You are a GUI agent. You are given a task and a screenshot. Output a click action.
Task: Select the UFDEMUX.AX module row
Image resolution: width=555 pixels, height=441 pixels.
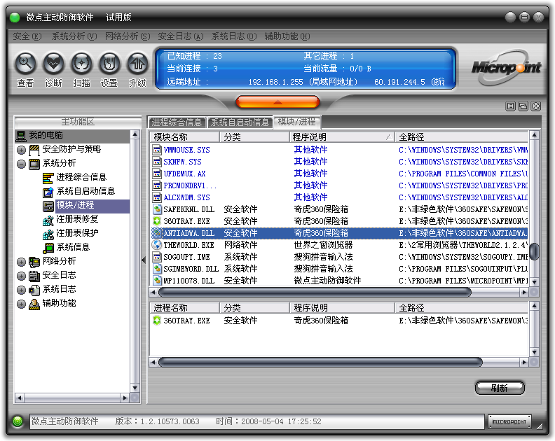pyautogui.click(x=339, y=174)
